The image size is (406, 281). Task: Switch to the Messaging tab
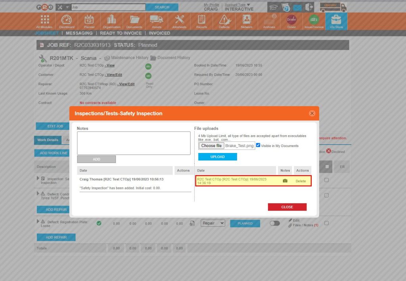click(x=79, y=33)
